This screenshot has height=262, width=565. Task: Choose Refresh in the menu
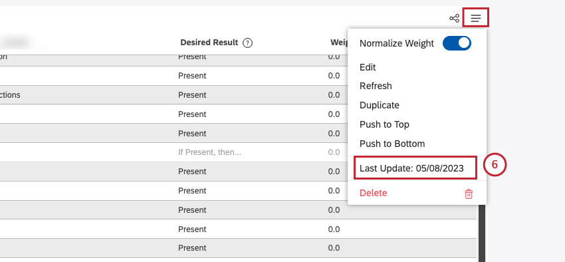(376, 86)
